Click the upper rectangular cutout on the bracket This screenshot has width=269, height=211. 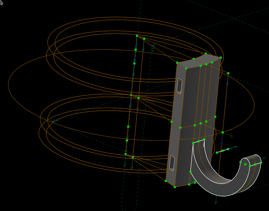(x=179, y=86)
